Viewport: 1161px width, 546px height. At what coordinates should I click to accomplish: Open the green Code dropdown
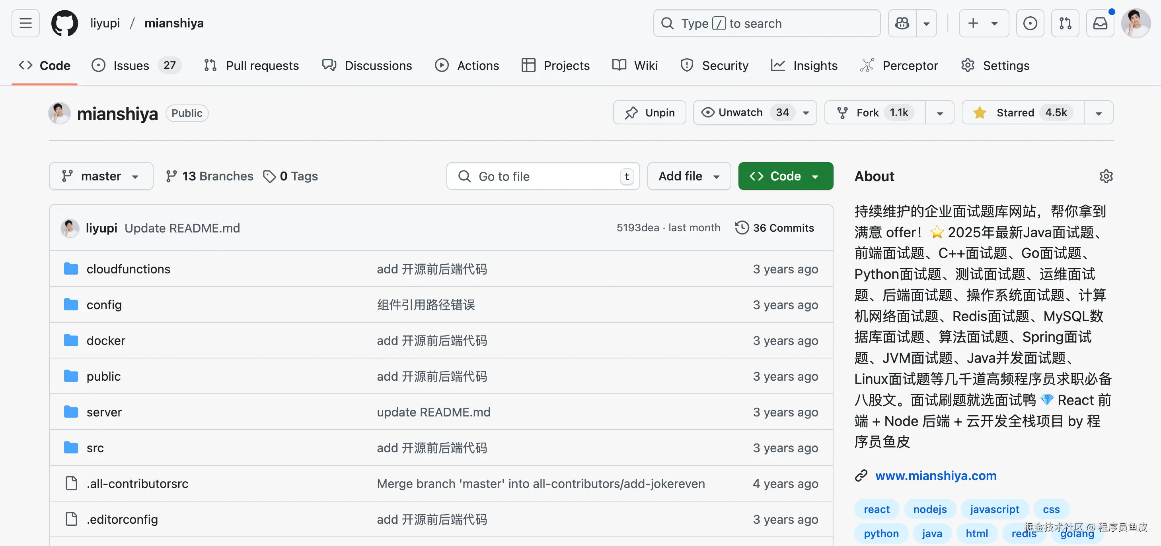tap(785, 176)
